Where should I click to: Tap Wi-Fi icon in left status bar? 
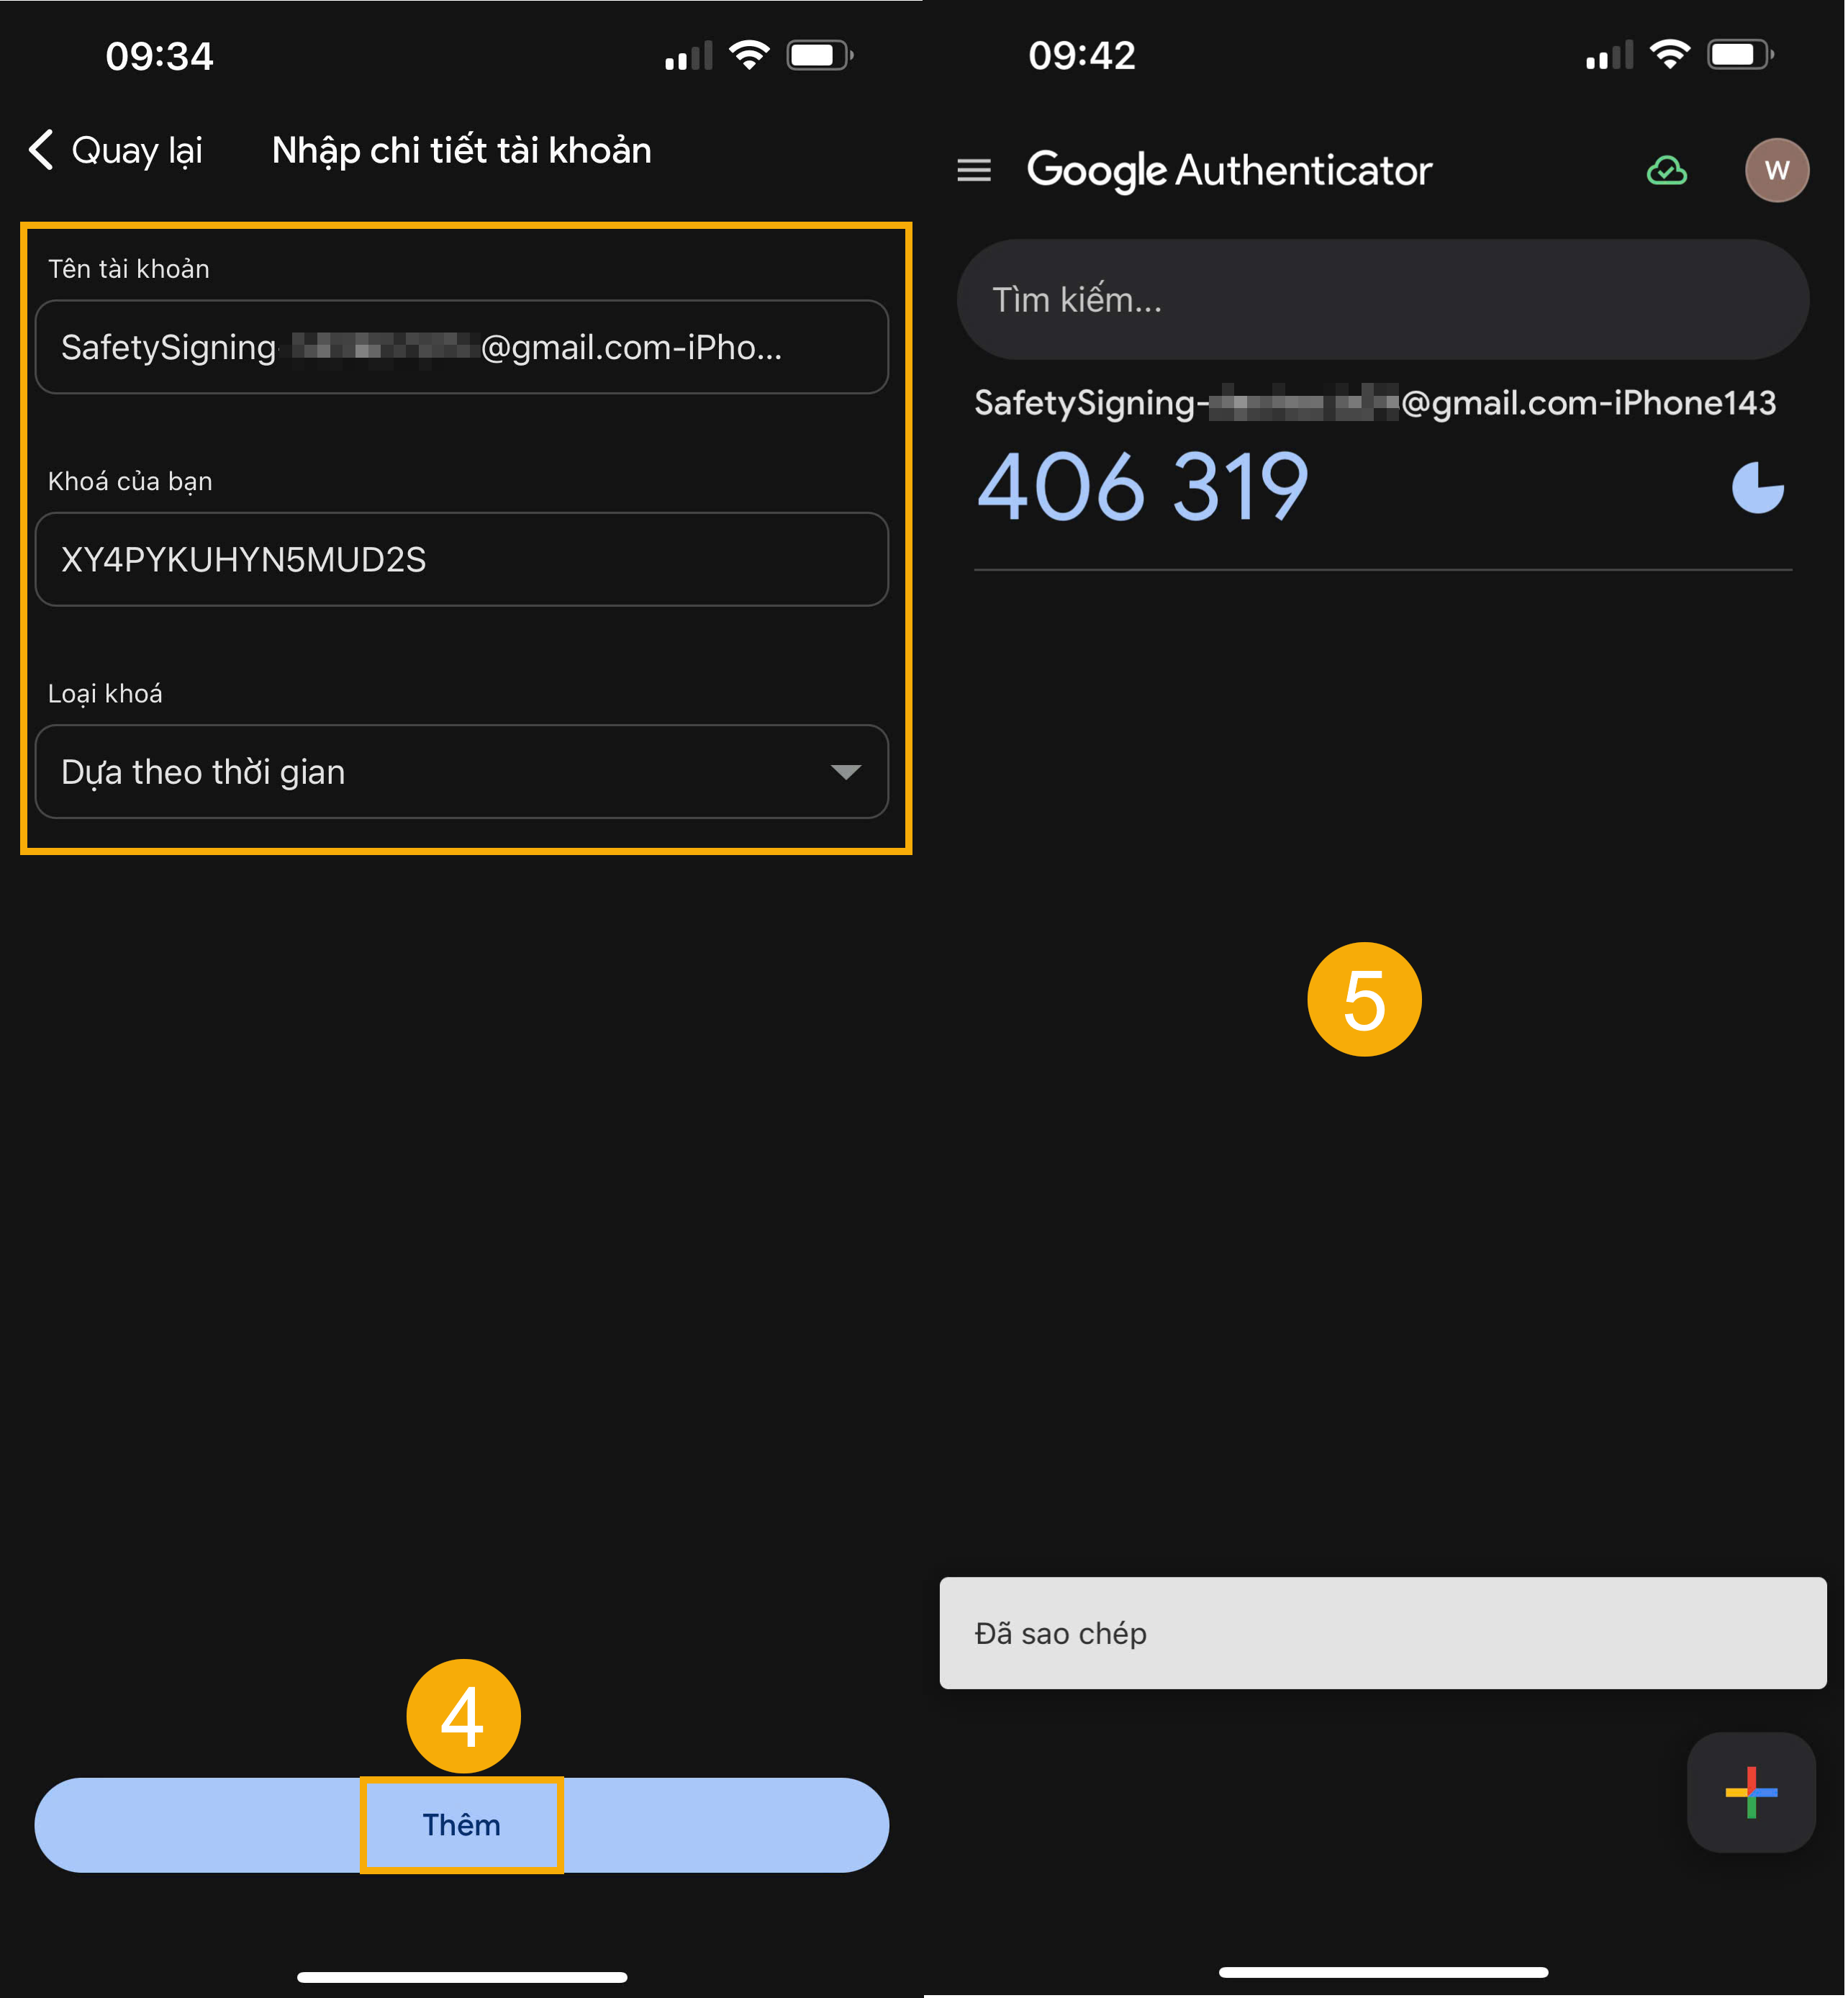click(749, 55)
